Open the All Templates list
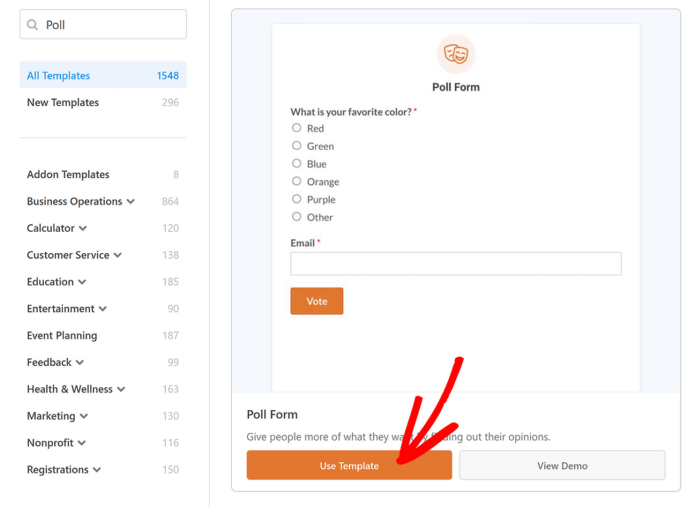 tap(58, 75)
